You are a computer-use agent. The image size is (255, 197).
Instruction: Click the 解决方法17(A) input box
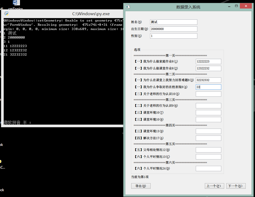pyautogui.click(x=208, y=138)
